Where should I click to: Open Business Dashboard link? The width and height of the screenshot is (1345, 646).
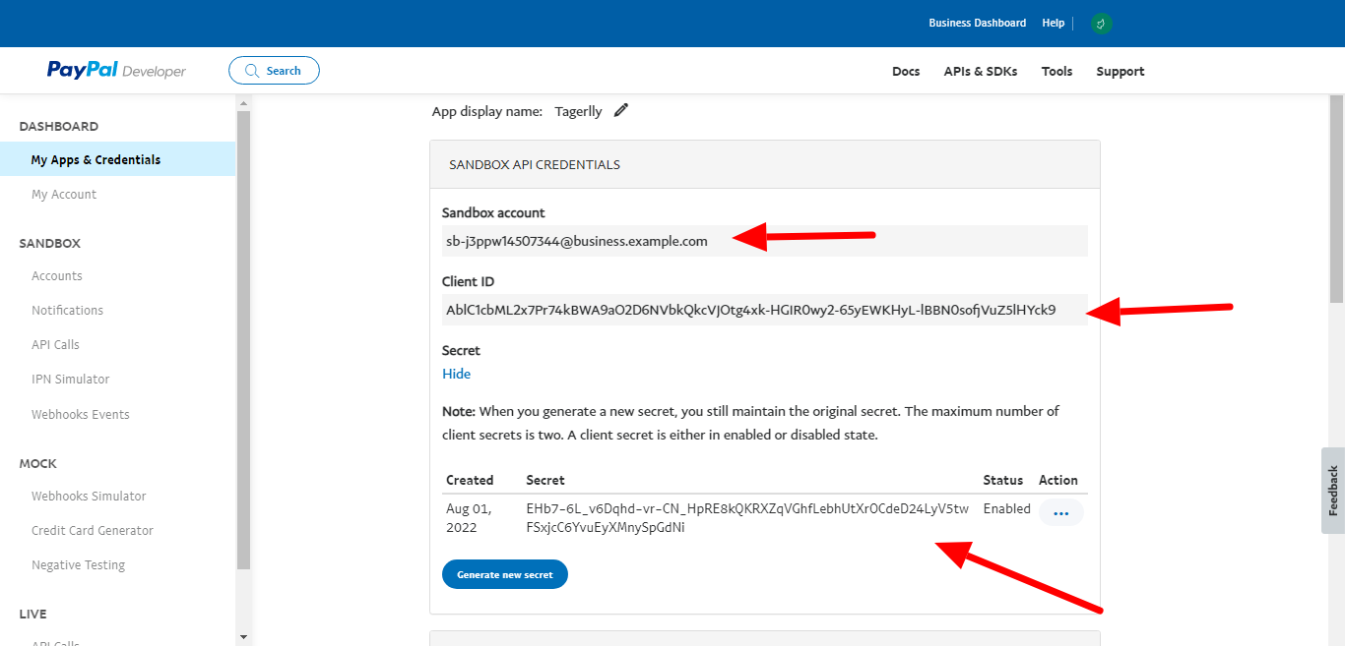click(x=977, y=23)
